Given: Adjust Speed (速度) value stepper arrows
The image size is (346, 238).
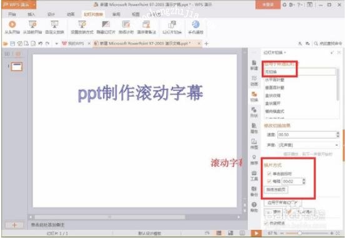Looking at the screenshot, I should (x=338, y=134).
